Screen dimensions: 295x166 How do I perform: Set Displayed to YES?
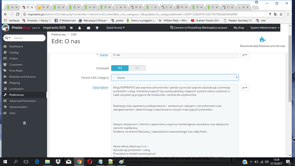pyautogui.click(x=120, y=68)
